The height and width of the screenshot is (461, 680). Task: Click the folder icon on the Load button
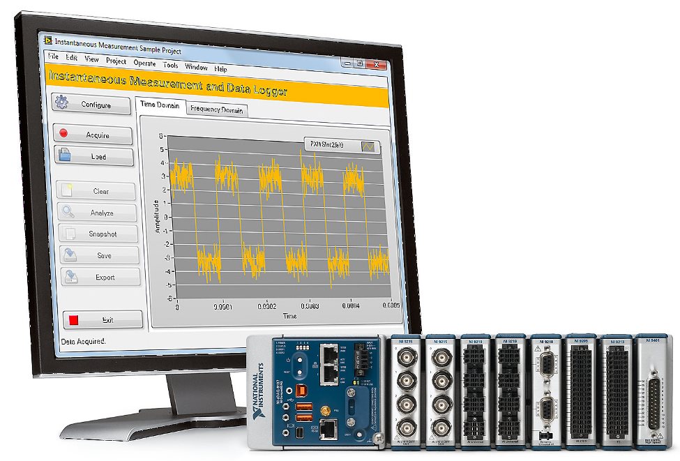pyautogui.click(x=64, y=156)
